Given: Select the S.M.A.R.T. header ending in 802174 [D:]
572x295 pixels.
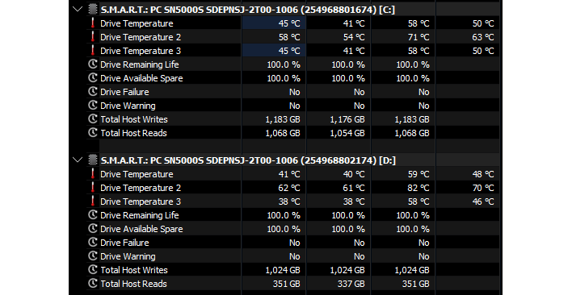Looking at the screenshot, I should [x=248, y=160].
